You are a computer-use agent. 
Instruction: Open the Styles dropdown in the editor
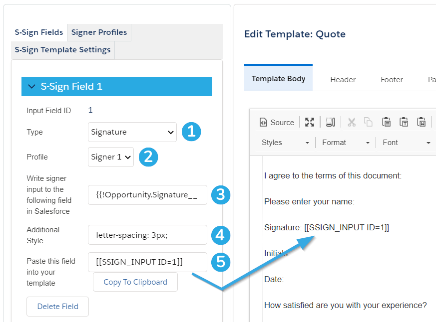coord(285,143)
